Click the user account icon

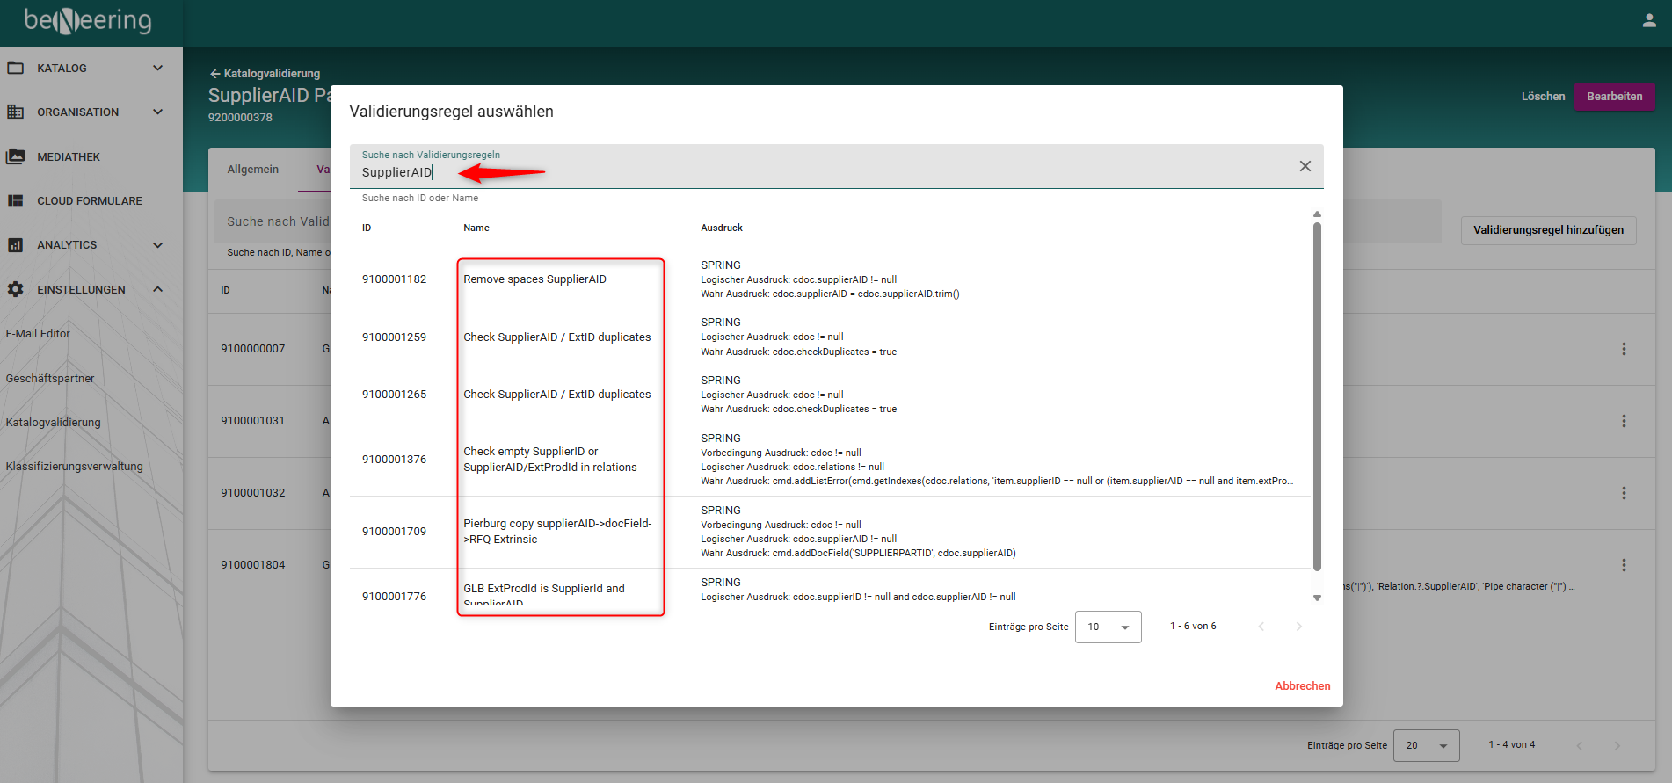(1648, 20)
